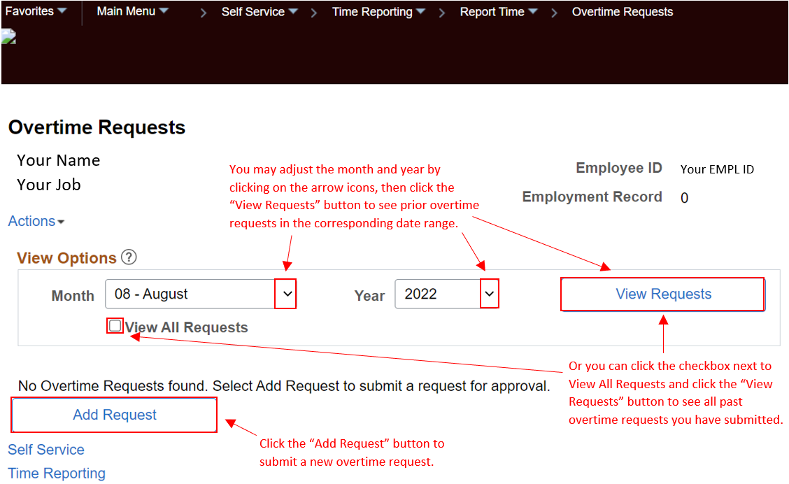Expand the Time Reporting breadcrumb arrow

(421, 11)
